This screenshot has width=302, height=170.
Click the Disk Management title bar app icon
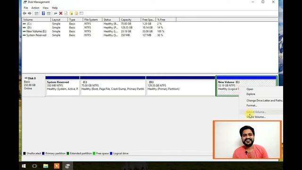click(x=25, y=2)
